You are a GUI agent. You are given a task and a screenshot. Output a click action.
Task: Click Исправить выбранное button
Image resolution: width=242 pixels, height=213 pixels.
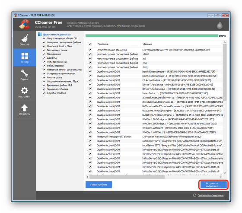[213, 184]
